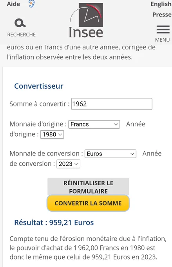Tap the MENU label below hamburger
This screenshot has width=172, height=267.
[x=162, y=40]
